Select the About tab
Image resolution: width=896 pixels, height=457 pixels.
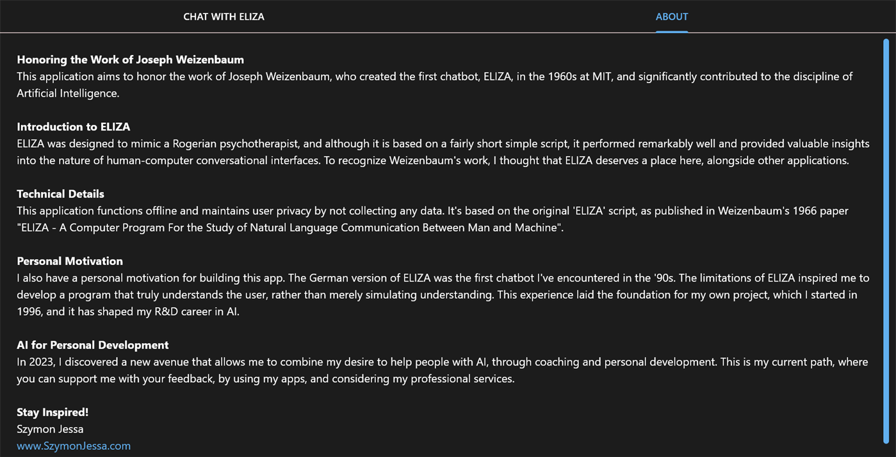click(x=671, y=17)
